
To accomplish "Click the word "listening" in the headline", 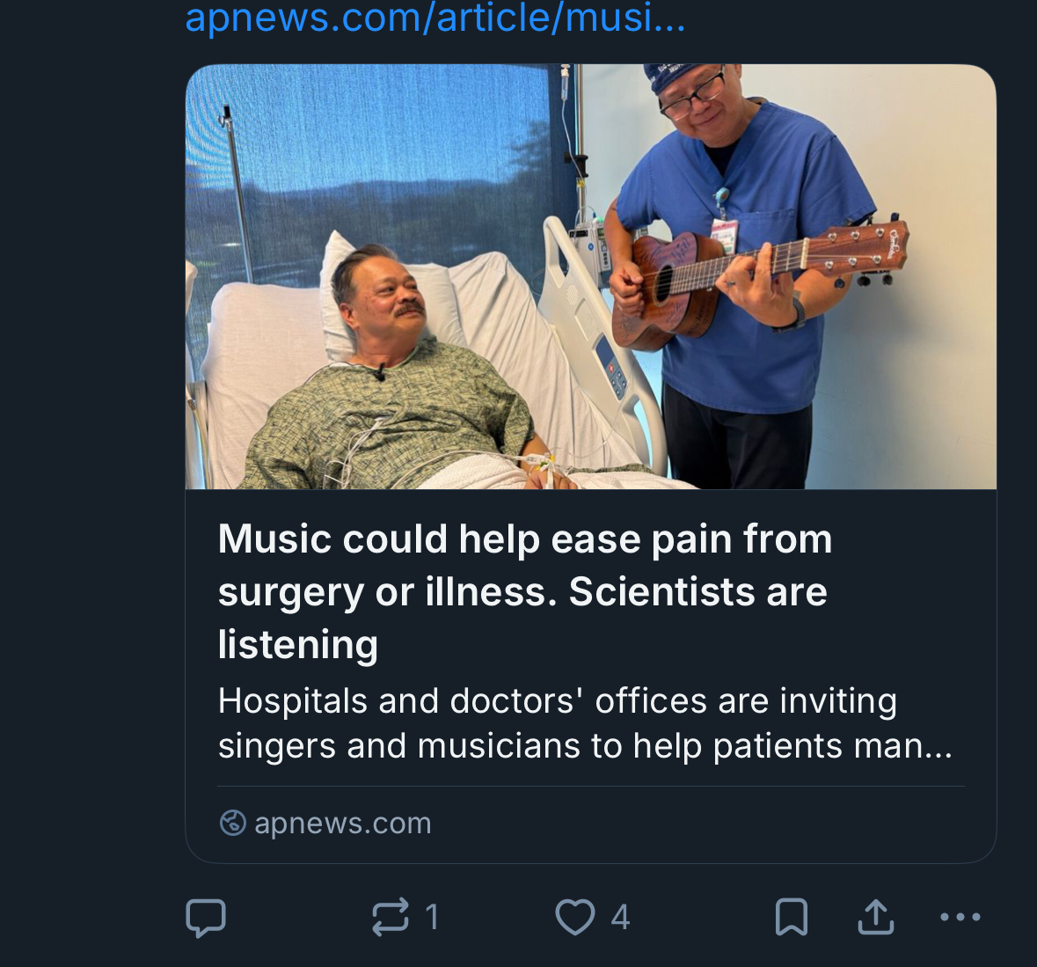I will (298, 644).
